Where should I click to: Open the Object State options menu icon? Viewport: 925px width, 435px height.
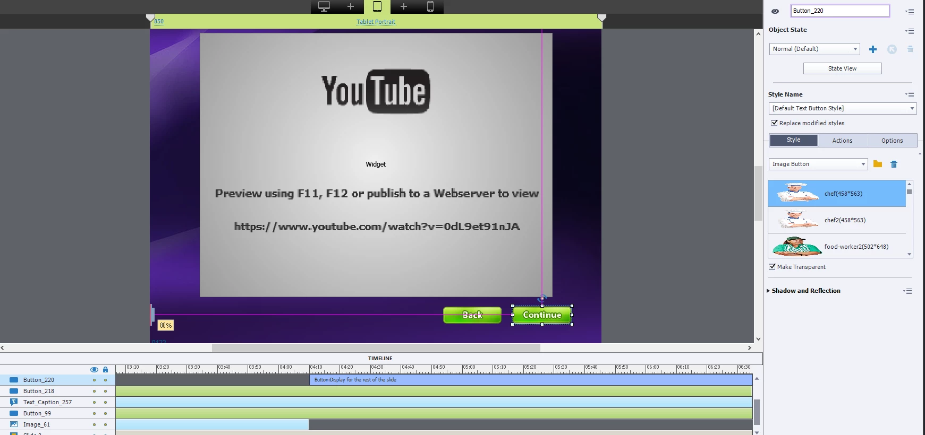coord(910,31)
